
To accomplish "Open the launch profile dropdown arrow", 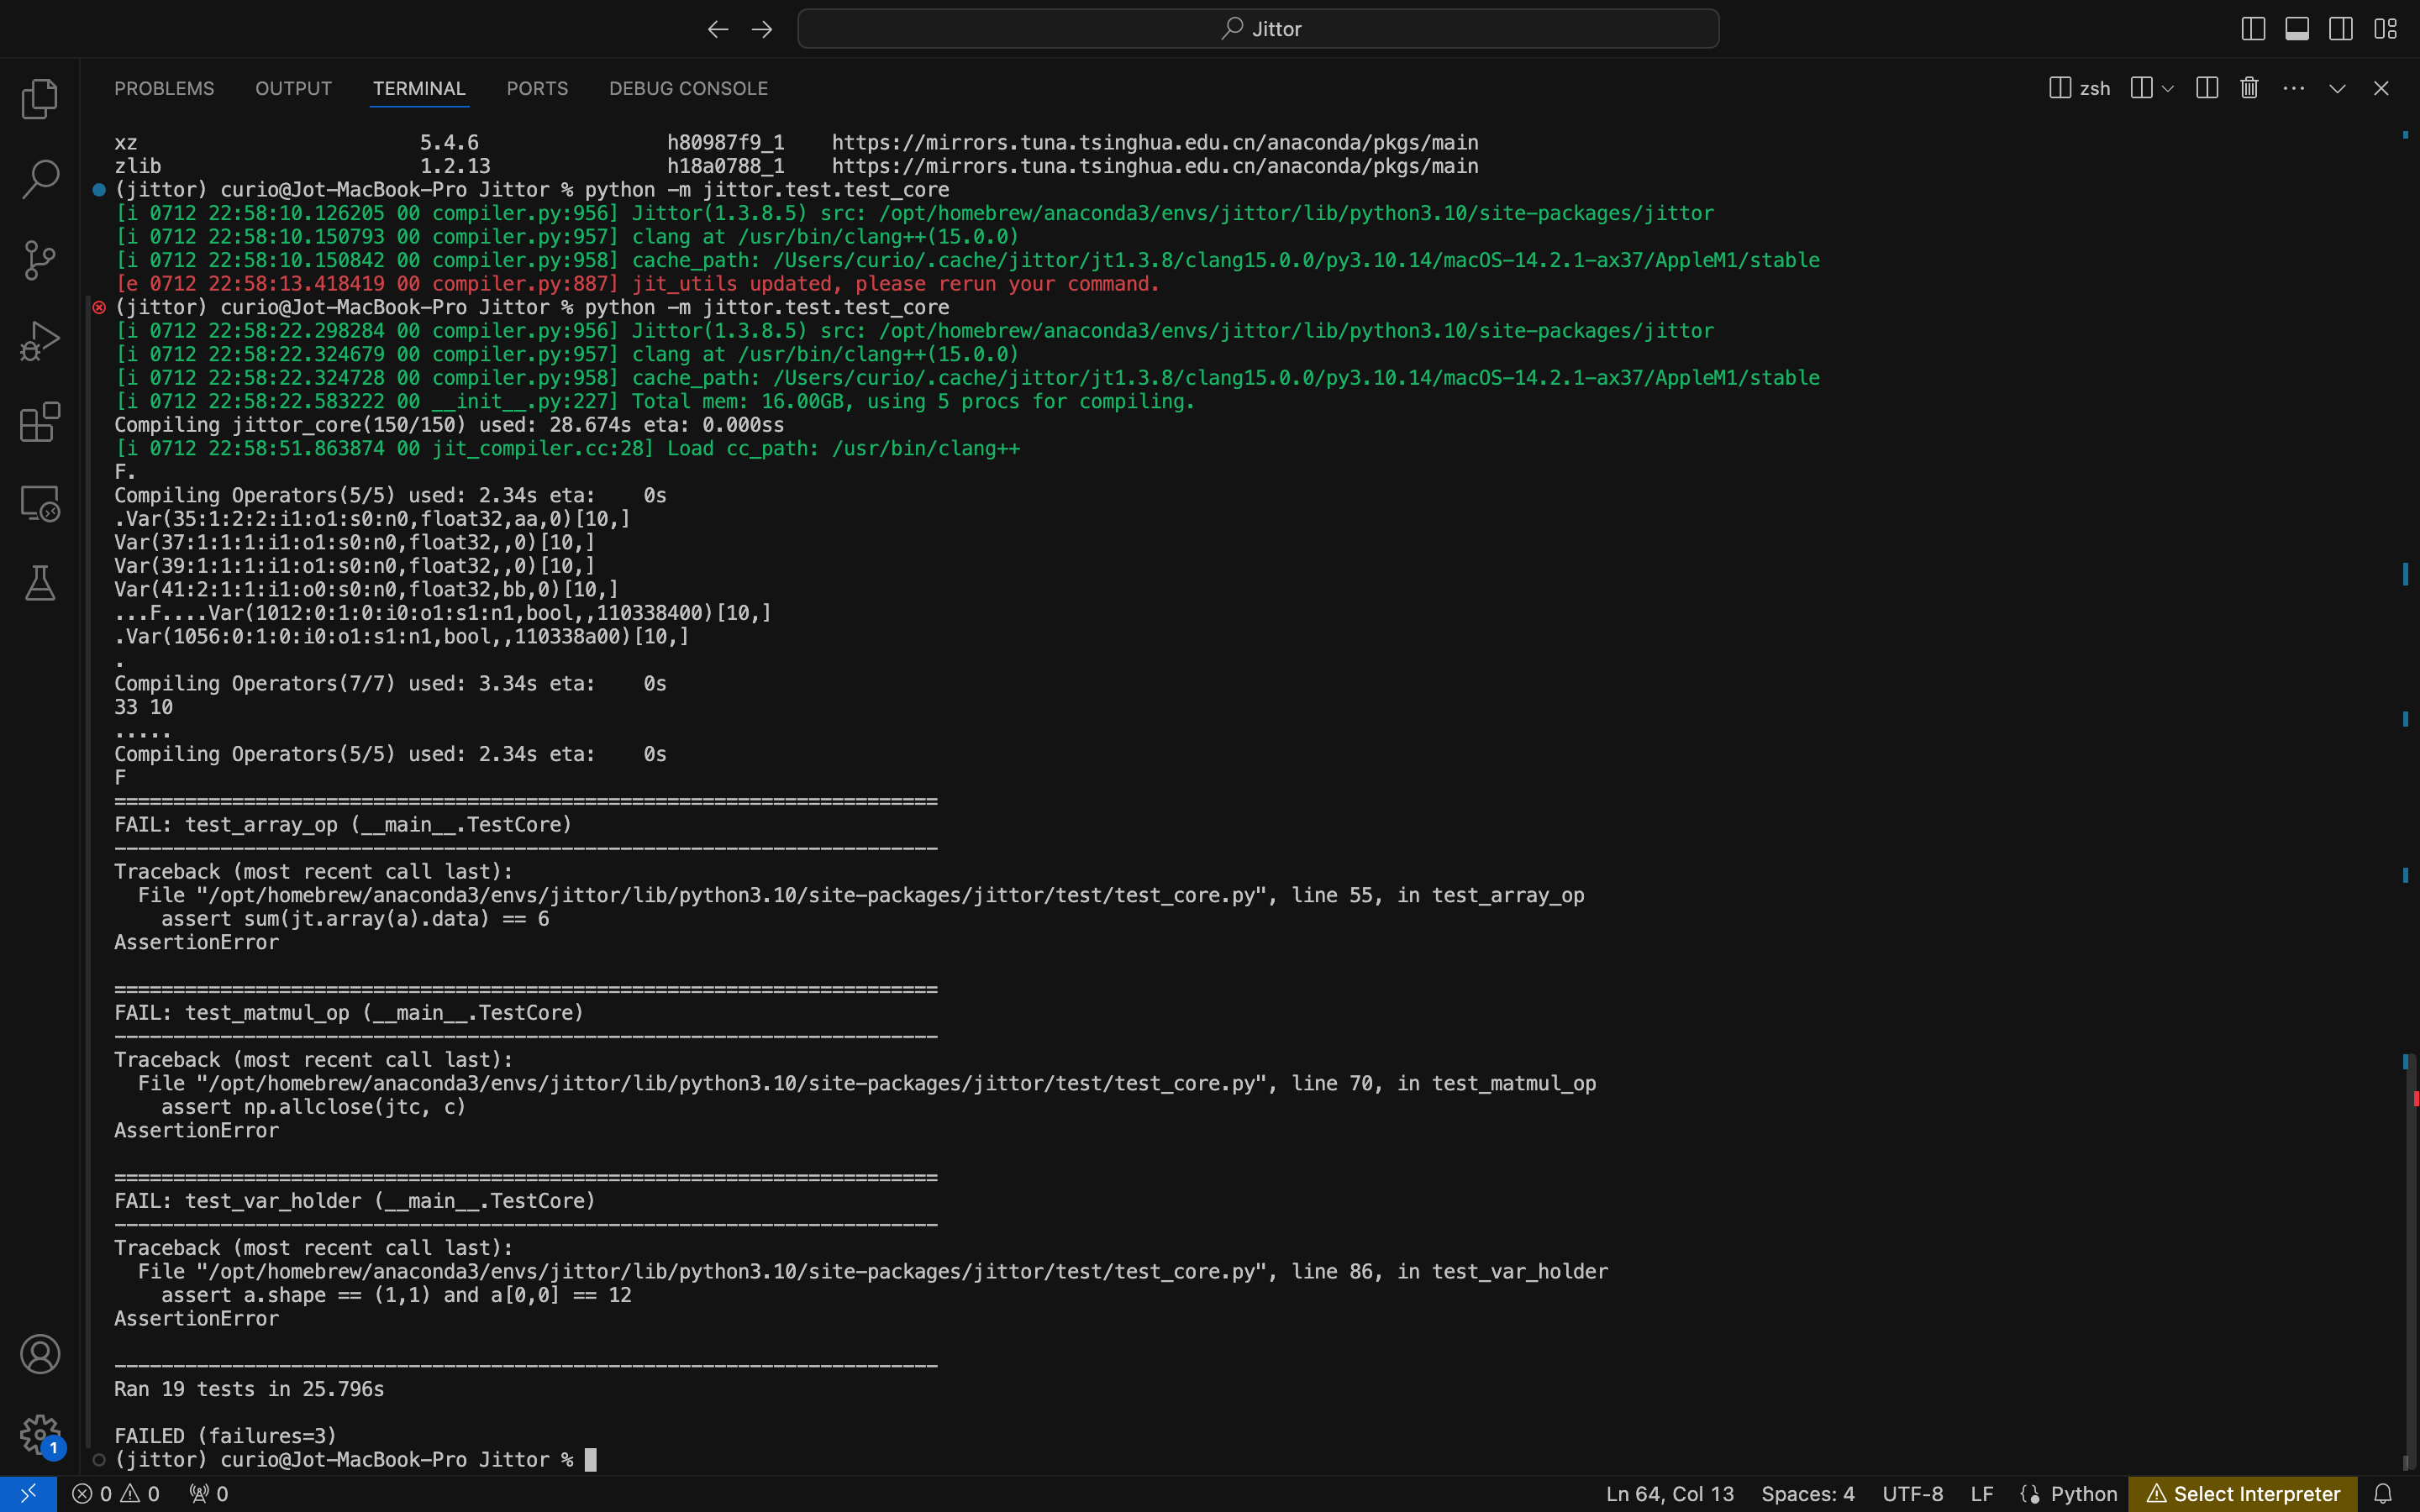I will [2168, 89].
